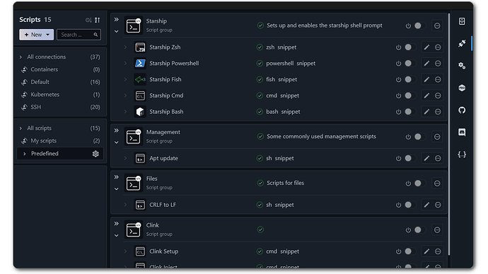The height and width of the screenshot is (274, 488).
Task: Collapse the Starship group chevron
Action: click(x=117, y=31)
